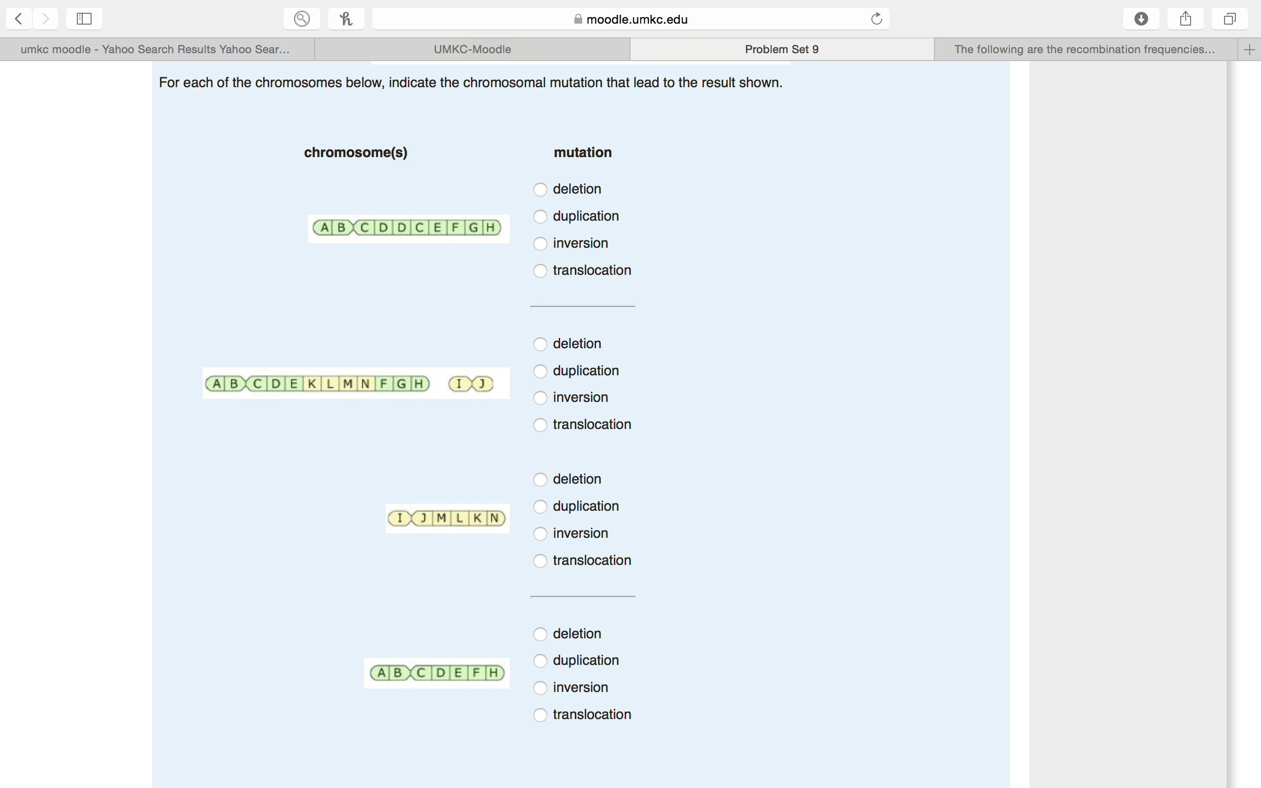
Task: Click the moodle.umkc.edu address field
Action: click(636, 19)
